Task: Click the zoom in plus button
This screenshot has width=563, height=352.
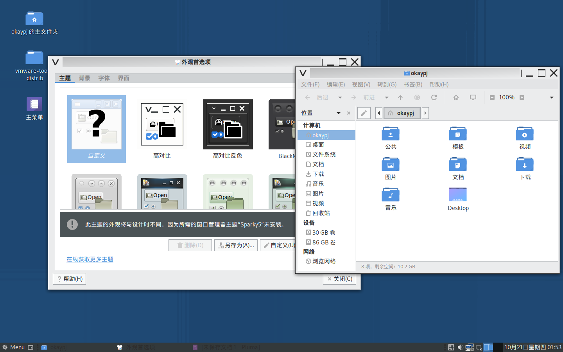Action: click(x=522, y=97)
